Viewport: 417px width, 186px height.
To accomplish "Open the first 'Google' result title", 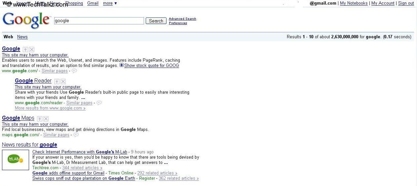I will (11, 49).
